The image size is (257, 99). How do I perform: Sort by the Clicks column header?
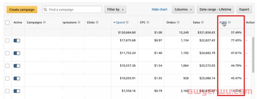pyautogui.click(x=91, y=22)
